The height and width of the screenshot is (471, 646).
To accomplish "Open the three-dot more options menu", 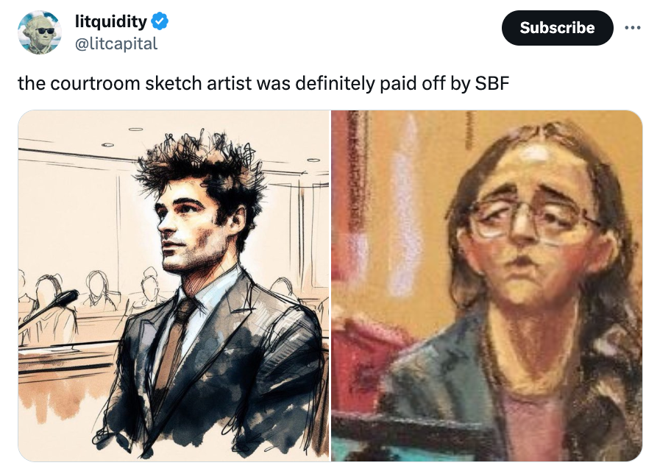I will (x=633, y=28).
